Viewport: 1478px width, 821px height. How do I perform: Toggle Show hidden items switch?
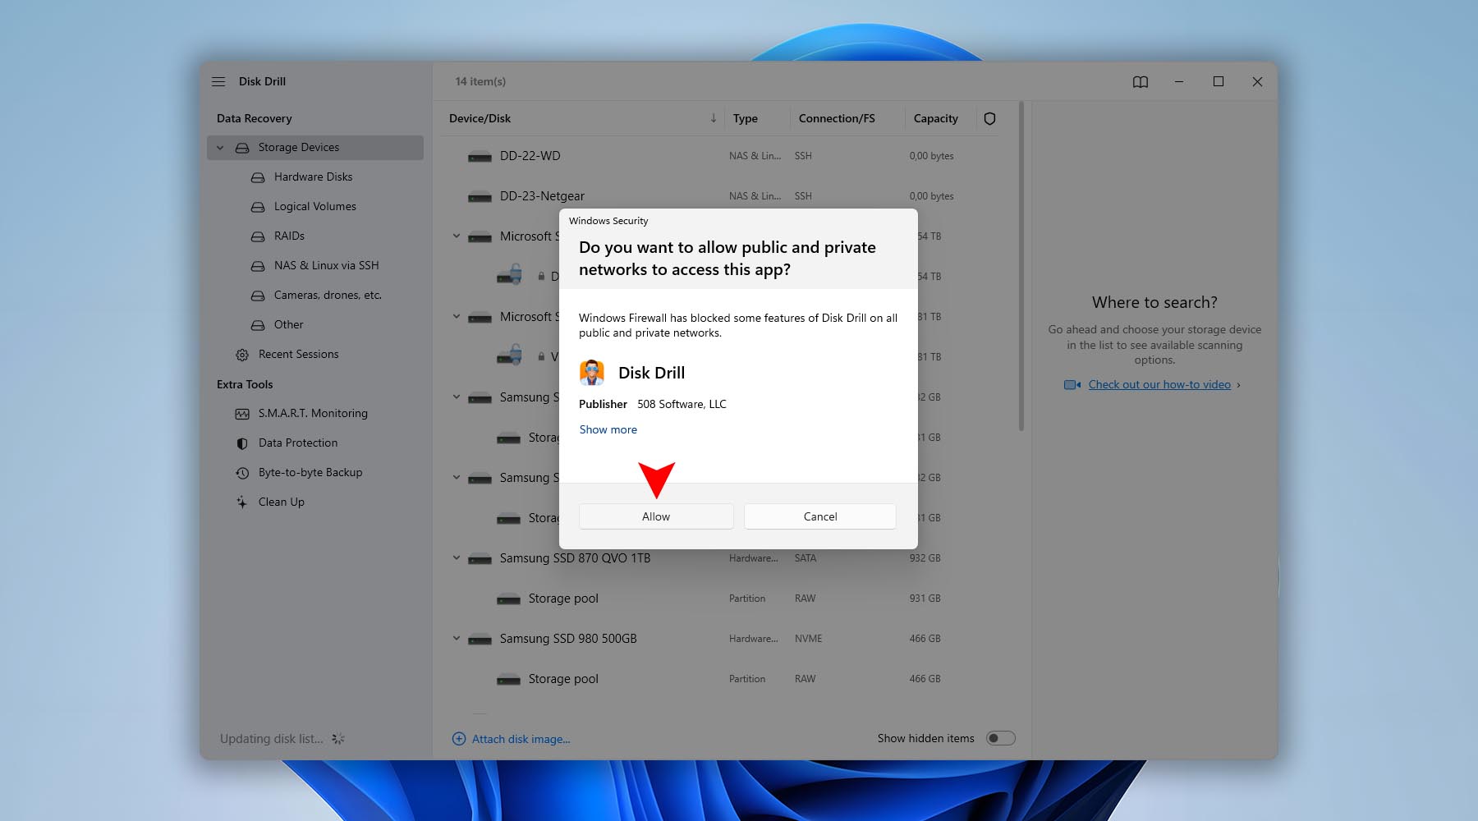point(1001,738)
